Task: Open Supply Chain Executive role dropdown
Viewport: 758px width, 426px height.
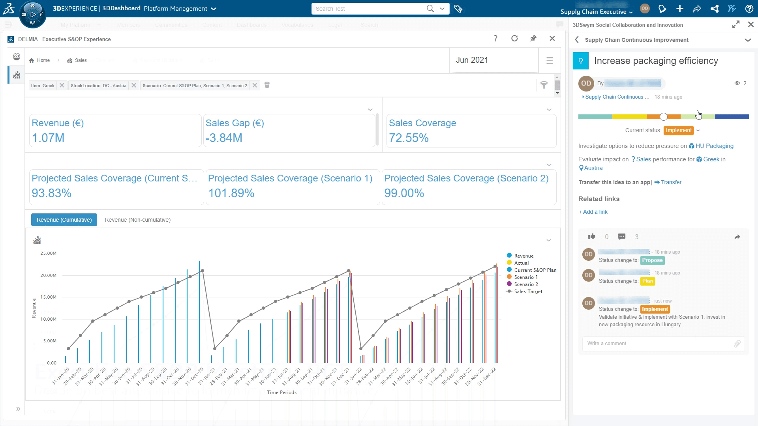Action: pos(631,12)
